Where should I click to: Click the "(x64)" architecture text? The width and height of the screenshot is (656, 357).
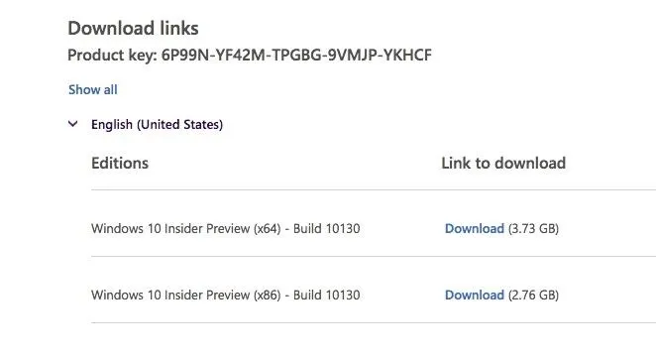[x=267, y=228]
